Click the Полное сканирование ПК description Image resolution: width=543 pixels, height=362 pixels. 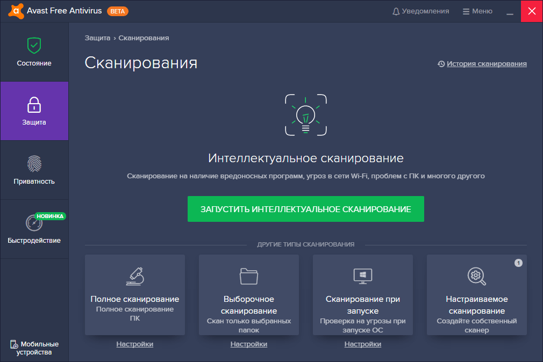coord(135,314)
